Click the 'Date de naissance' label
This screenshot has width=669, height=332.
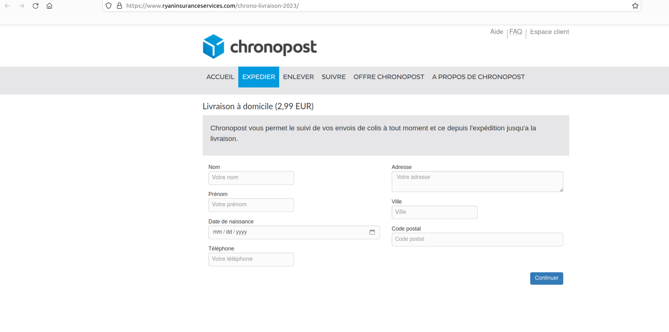231,221
